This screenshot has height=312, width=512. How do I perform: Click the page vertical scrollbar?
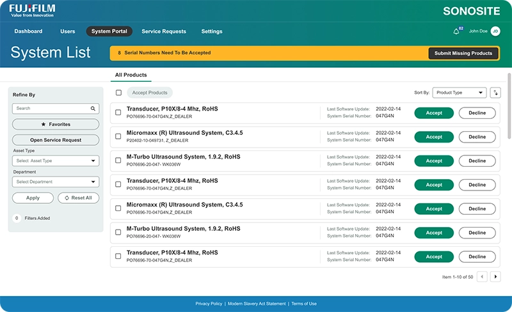pyautogui.click(x=509, y=106)
